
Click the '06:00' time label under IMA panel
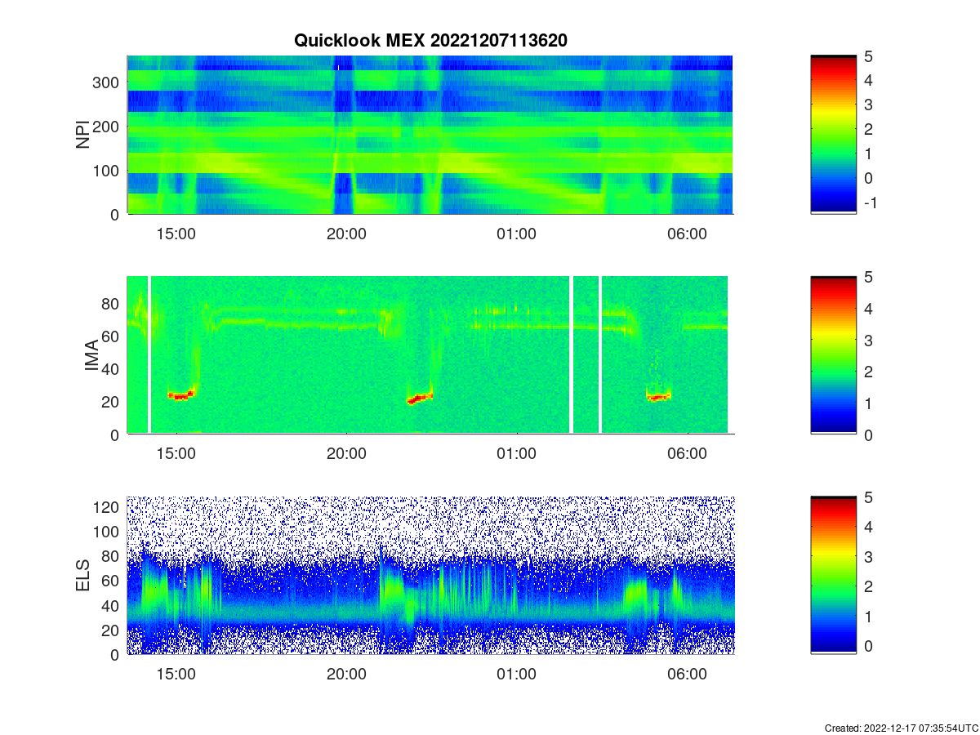coord(688,454)
